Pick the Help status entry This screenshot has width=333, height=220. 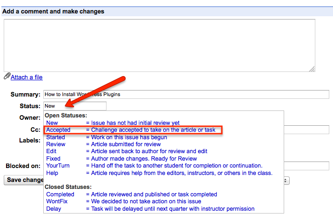coord(53,173)
